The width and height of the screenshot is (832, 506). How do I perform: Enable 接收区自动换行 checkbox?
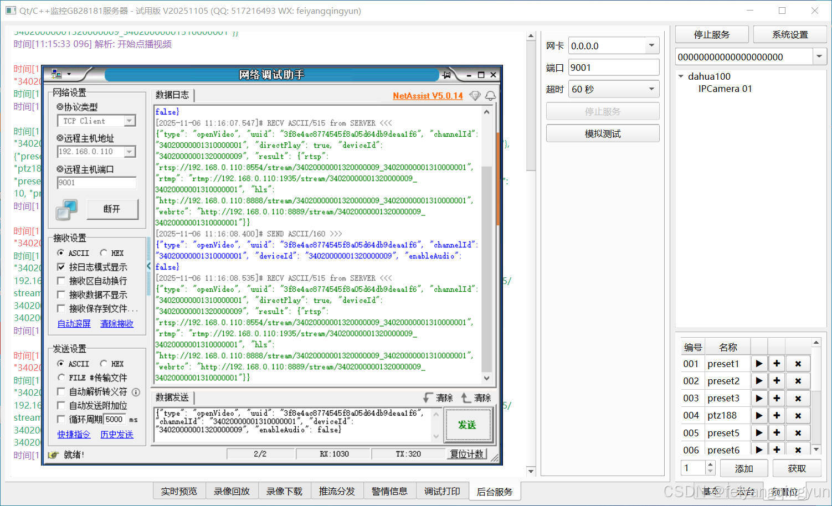click(x=61, y=281)
